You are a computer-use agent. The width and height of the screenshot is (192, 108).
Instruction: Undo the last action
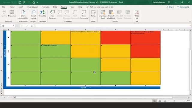tap(24, 2)
